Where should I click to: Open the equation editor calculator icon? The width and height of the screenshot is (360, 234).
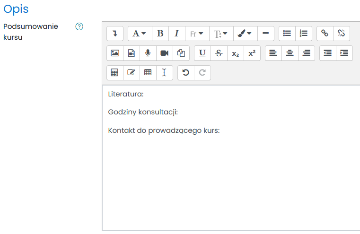point(114,73)
